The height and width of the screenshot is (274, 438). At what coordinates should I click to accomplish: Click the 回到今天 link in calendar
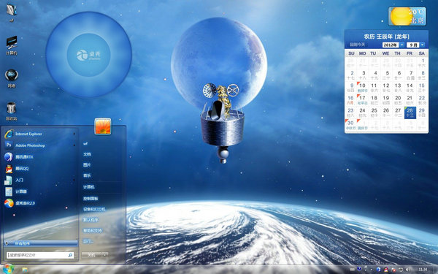click(357, 45)
